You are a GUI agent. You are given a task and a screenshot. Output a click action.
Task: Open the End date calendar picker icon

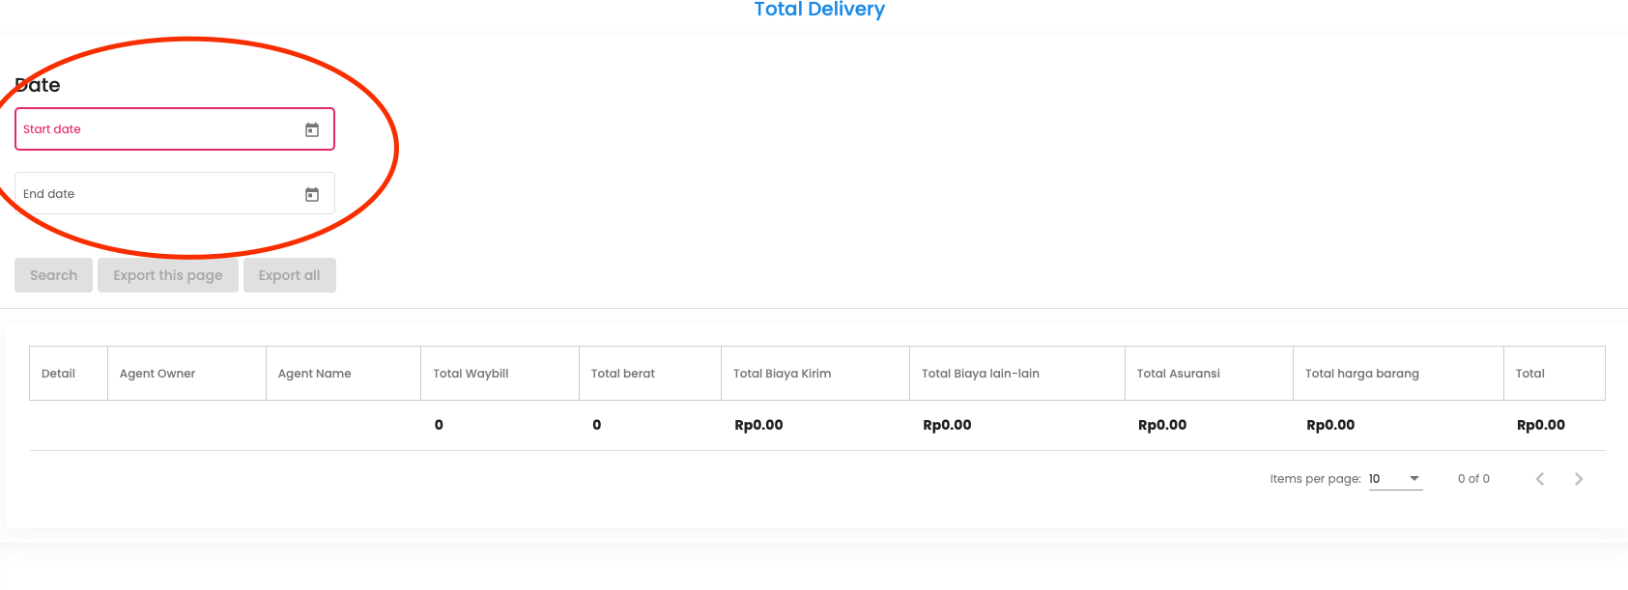point(312,194)
